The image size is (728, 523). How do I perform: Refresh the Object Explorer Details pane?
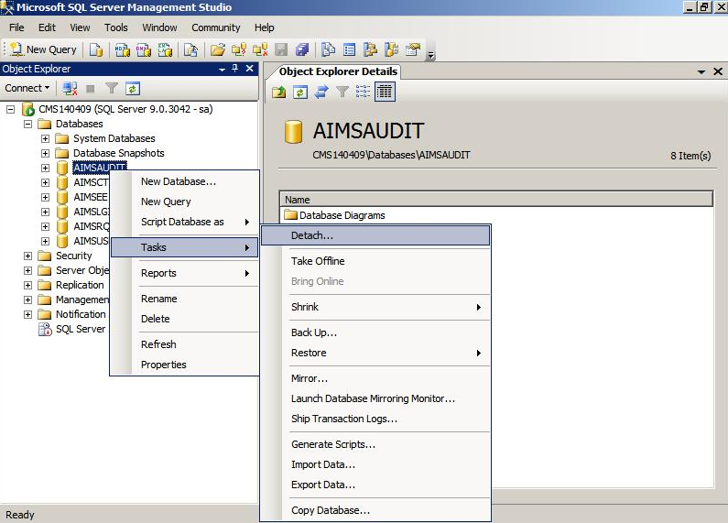[x=300, y=92]
